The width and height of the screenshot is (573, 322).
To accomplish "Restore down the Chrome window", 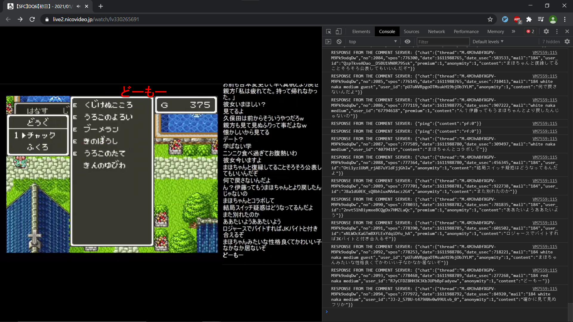I will click(x=547, y=6).
